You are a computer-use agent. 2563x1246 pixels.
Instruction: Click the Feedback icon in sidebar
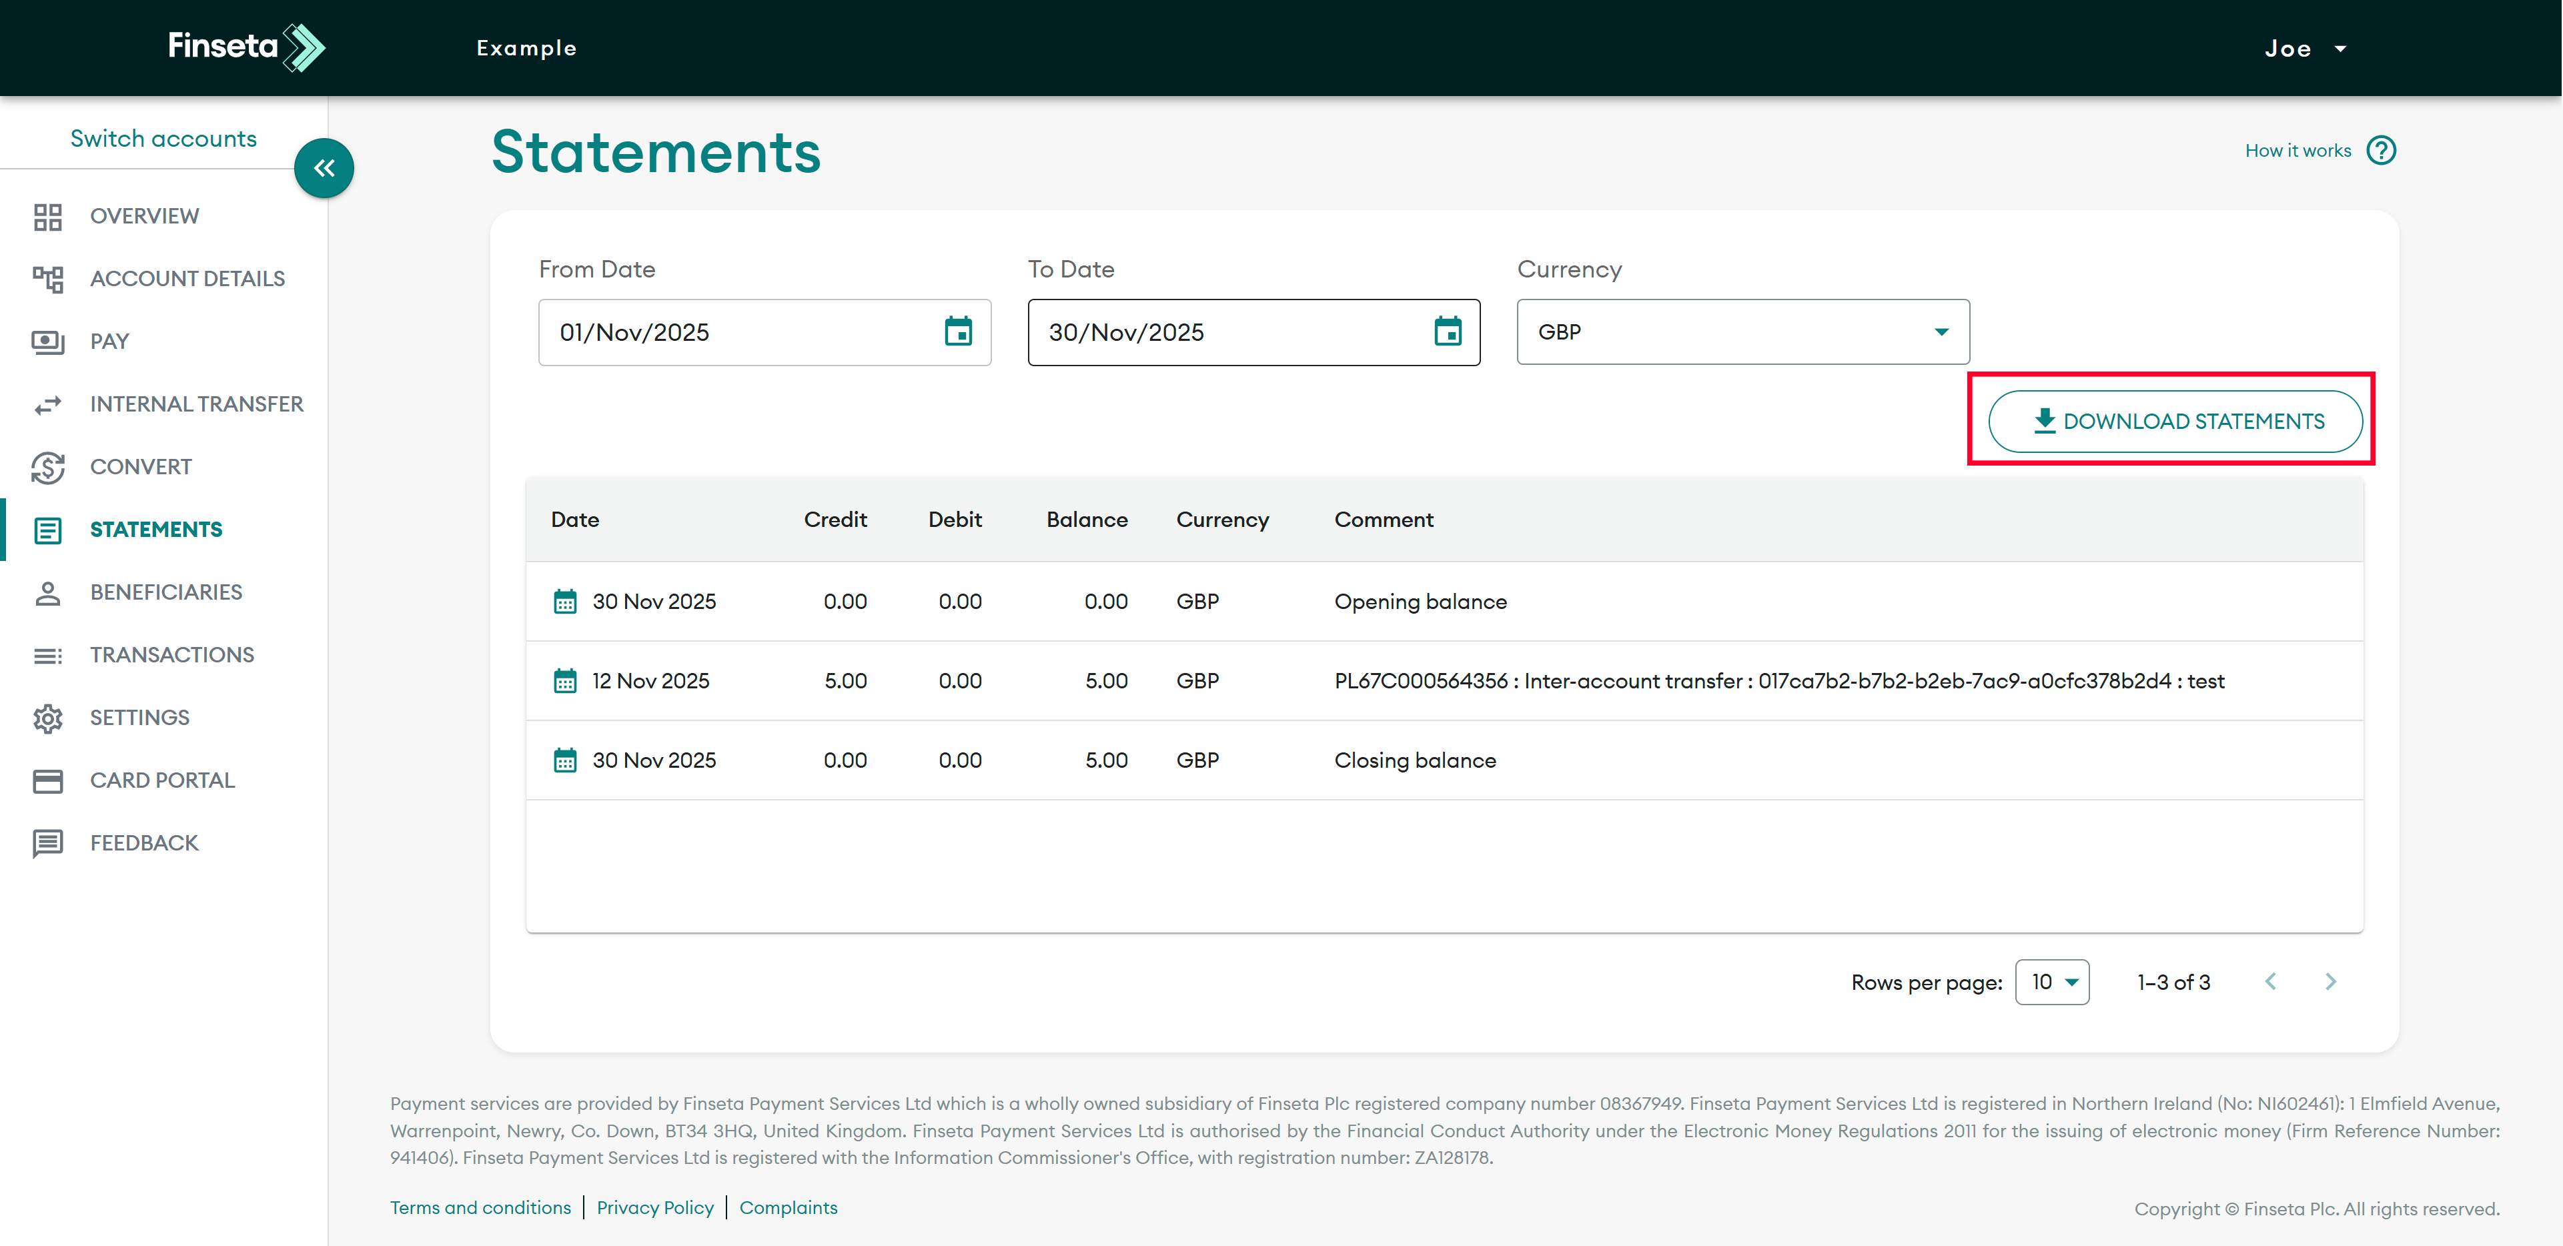pyautogui.click(x=47, y=843)
